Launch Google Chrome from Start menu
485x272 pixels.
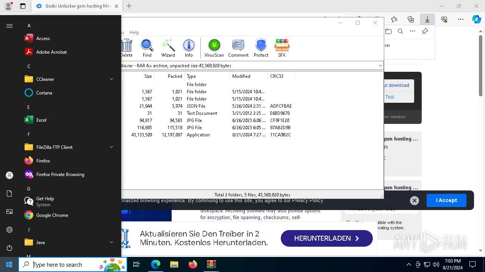click(x=70, y=215)
